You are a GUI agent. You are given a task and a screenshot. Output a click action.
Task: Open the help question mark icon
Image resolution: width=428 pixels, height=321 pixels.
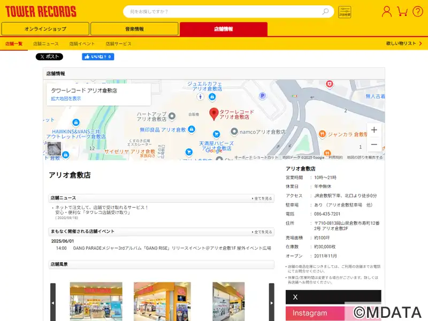tap(418, 11)
